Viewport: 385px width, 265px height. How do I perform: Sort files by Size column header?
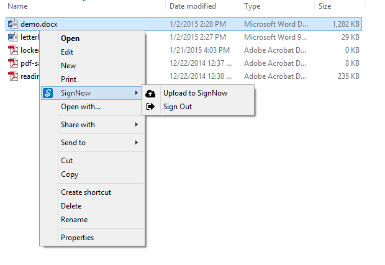tap(325, 6)
